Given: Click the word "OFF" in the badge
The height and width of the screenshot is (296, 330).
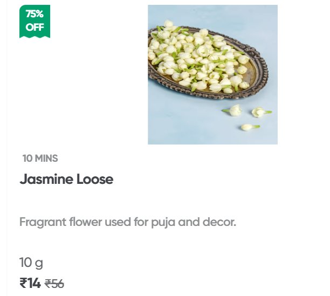Looking at the screenshot, I should point(35,27).
